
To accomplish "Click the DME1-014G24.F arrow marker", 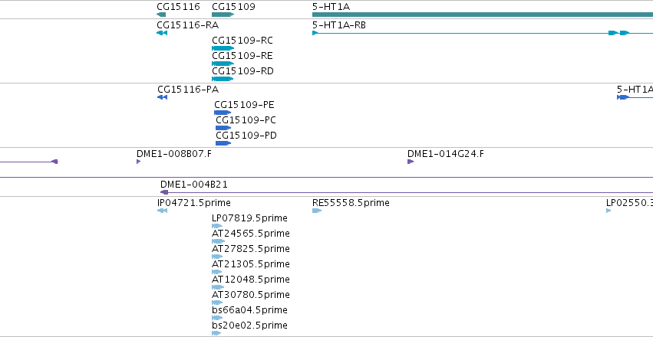I will [x=411, y=162].
